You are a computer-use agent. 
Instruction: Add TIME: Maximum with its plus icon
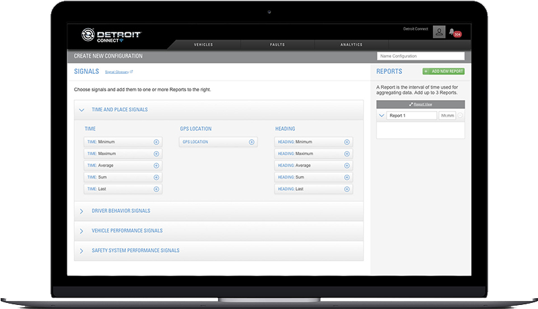click(156, 154)
